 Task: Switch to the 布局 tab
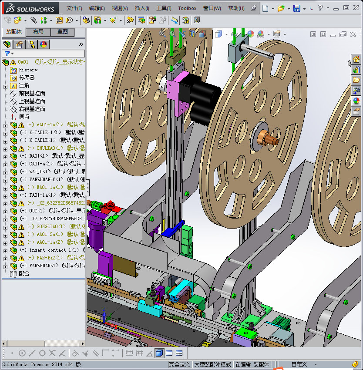(x=38, y=32)
